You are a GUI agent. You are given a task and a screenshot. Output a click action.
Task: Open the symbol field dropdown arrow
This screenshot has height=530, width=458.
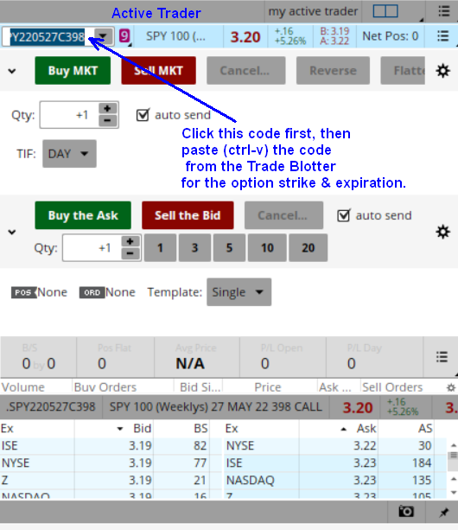coord(103,35)
